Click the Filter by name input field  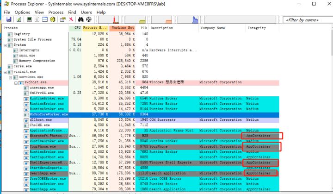pos(308,20)
